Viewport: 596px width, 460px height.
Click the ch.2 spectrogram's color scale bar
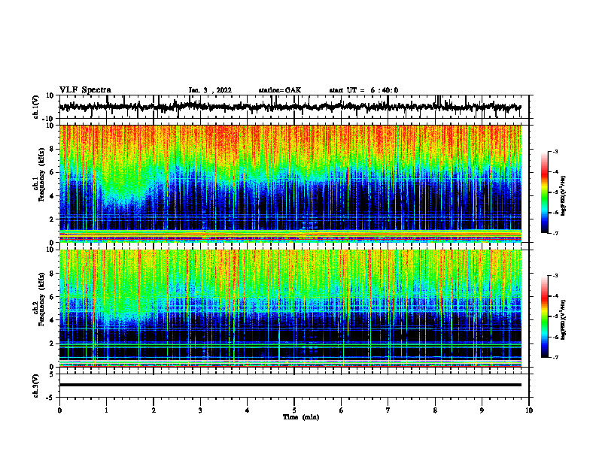[x=545, y=316]
